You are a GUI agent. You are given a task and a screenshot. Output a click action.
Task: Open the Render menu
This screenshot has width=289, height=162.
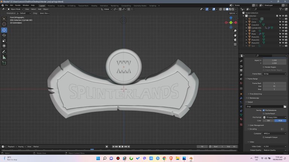18,6
